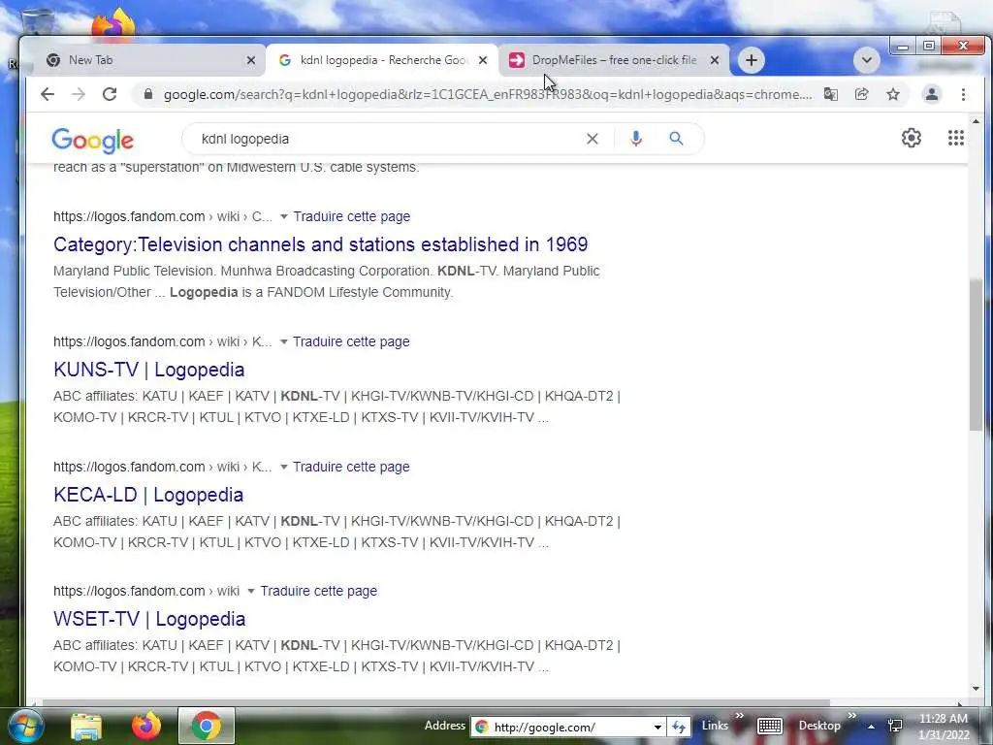Open the on-screen keyboard taskbar icon

pos(770,726)
